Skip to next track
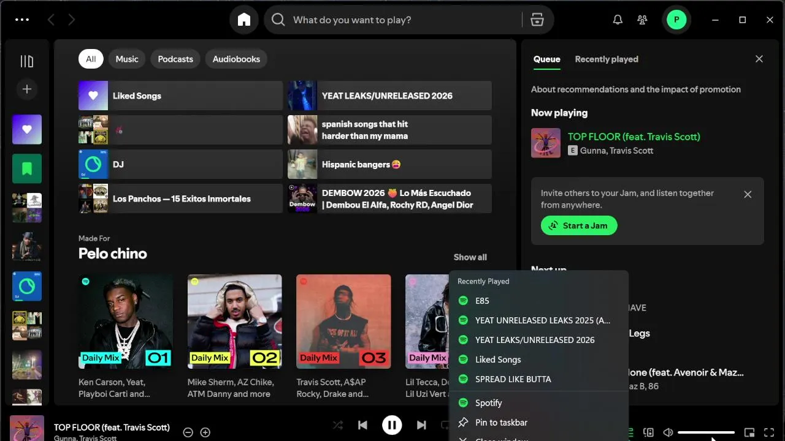 [421, 425]
